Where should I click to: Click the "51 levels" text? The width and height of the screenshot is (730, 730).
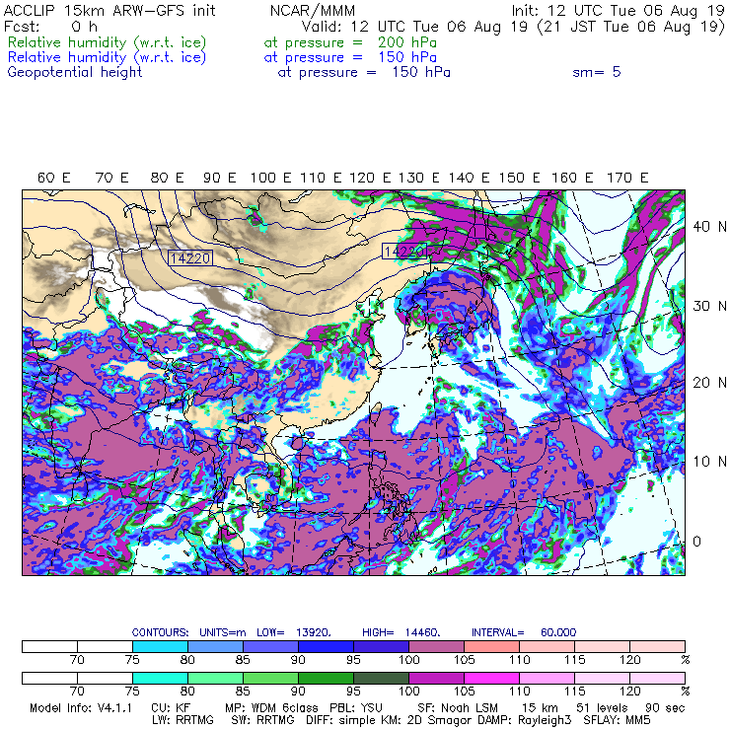602,708
